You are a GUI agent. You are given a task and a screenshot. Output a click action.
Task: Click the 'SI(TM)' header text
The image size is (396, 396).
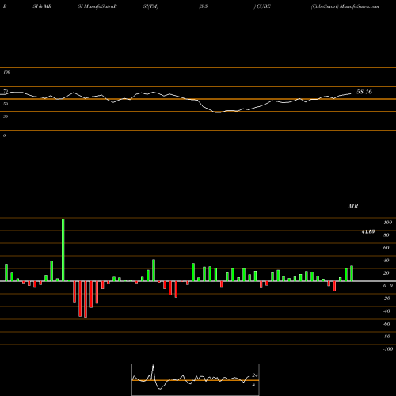(x=150, y=6)
